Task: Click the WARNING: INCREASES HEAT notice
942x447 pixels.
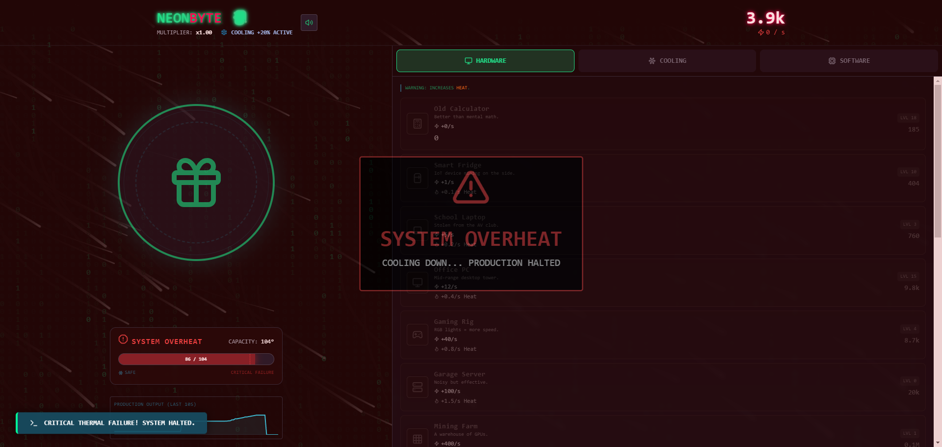Action: click(437, 88)
